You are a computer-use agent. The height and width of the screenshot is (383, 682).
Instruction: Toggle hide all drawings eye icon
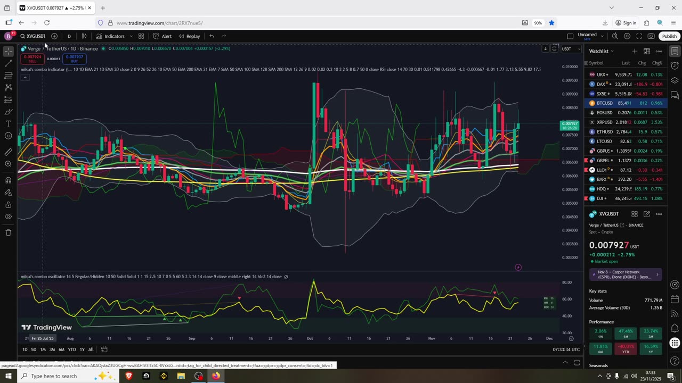8,217
